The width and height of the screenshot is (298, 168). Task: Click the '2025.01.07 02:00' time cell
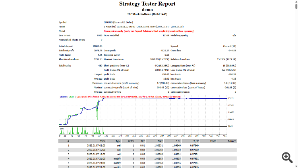[96, 146]
